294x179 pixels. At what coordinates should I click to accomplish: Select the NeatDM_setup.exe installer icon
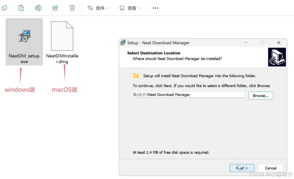[24, 36]
